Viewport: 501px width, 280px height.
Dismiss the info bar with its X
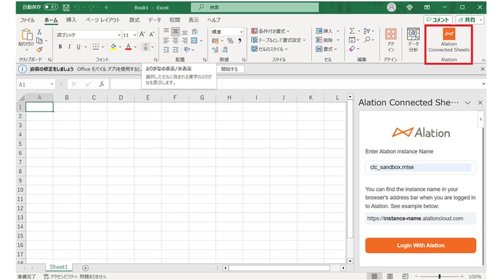[x=483, y=69]
